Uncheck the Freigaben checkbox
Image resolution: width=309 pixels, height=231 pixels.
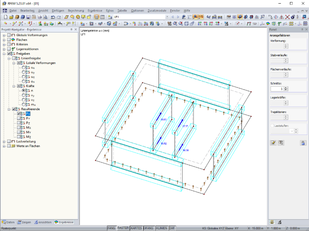pyautogui.click(x=9, y=53)
